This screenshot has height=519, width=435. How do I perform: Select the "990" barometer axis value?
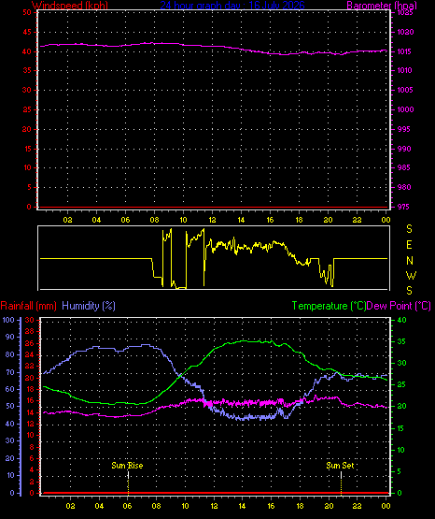(404, 149)
